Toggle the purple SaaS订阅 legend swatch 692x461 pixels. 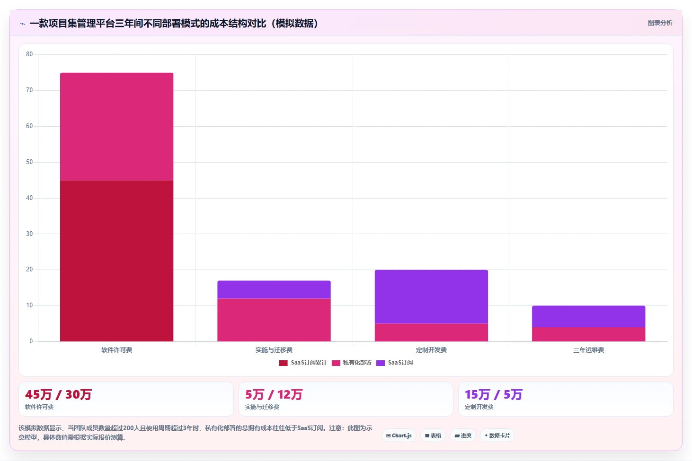pos(381,363)
